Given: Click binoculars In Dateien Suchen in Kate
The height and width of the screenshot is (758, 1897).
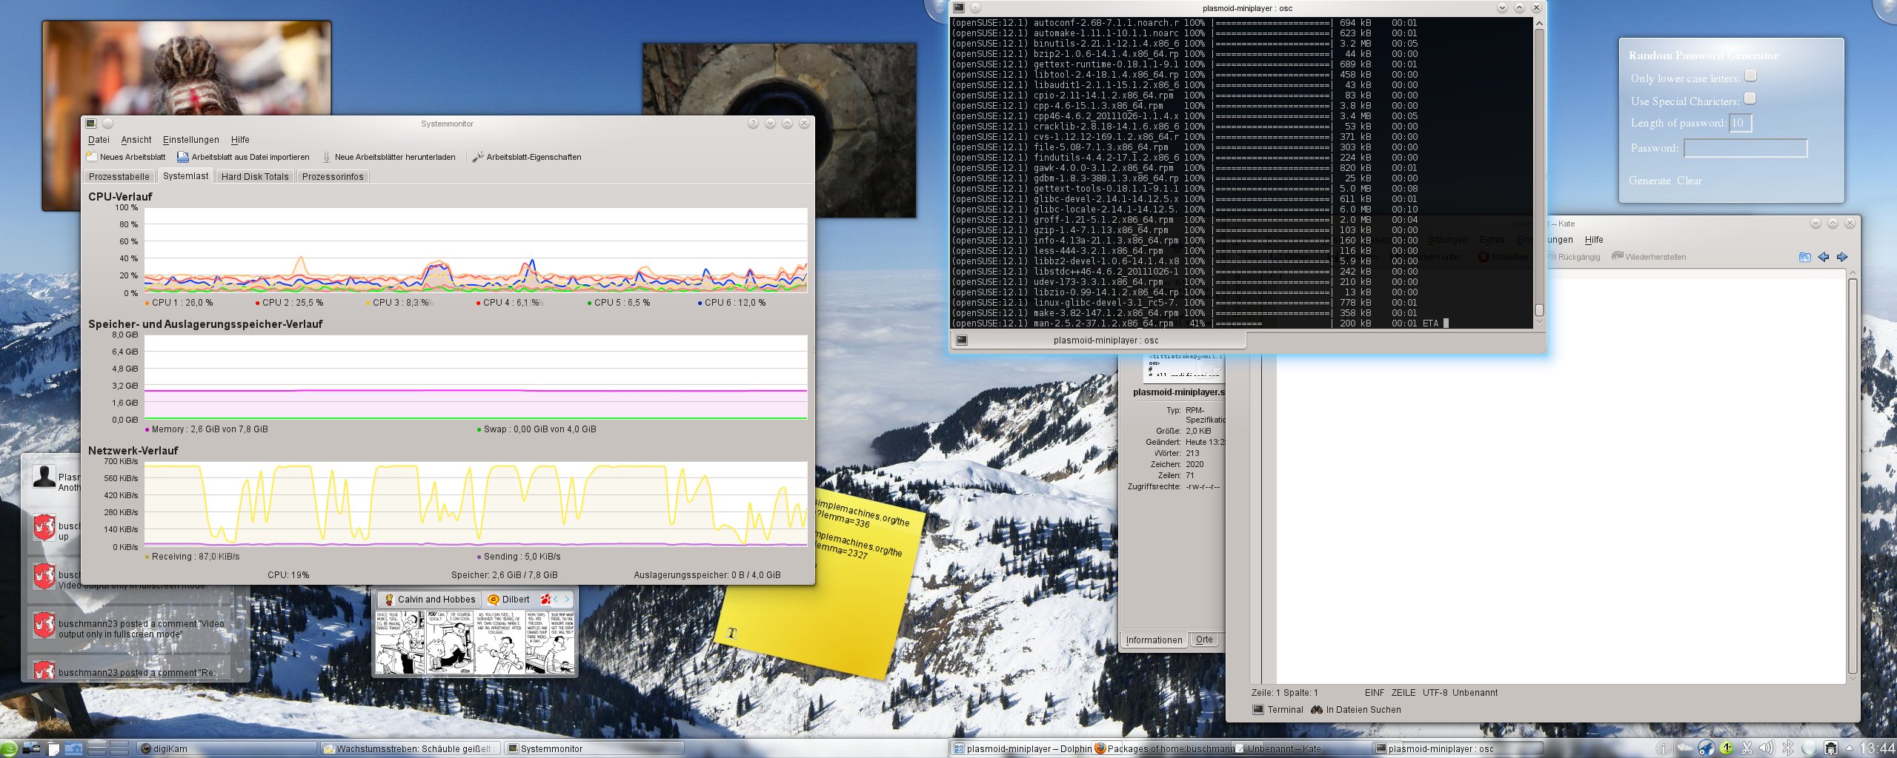Looking at the screenshot, I should (1317, 710).
